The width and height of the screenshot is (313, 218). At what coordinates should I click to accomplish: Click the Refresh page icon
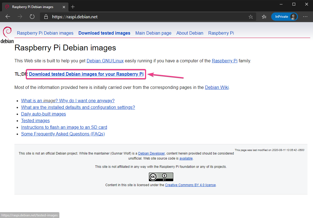point(32,17)
